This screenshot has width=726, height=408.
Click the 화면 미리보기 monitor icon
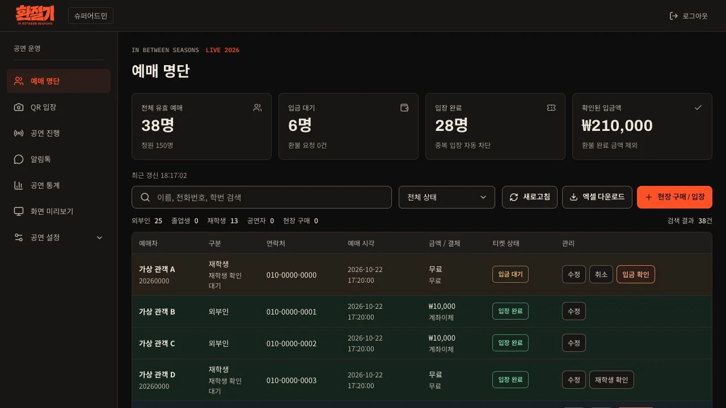[x=19, y=211]
